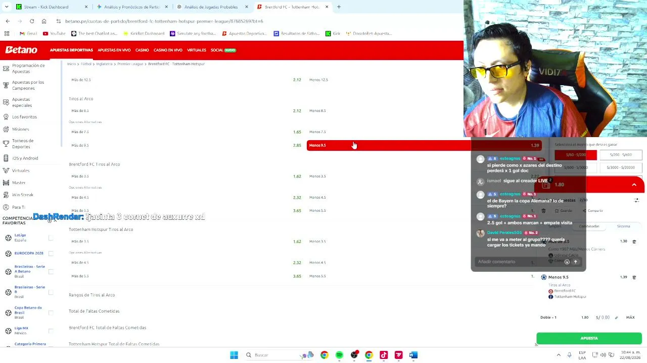This screenshot has width=647, height=363.
Task: Choose the S/3000 - S/20000 amount range
Action: [621, 167]
